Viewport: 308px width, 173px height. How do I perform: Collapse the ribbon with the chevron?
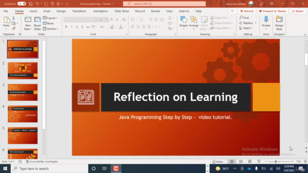(x=305, y=35)
